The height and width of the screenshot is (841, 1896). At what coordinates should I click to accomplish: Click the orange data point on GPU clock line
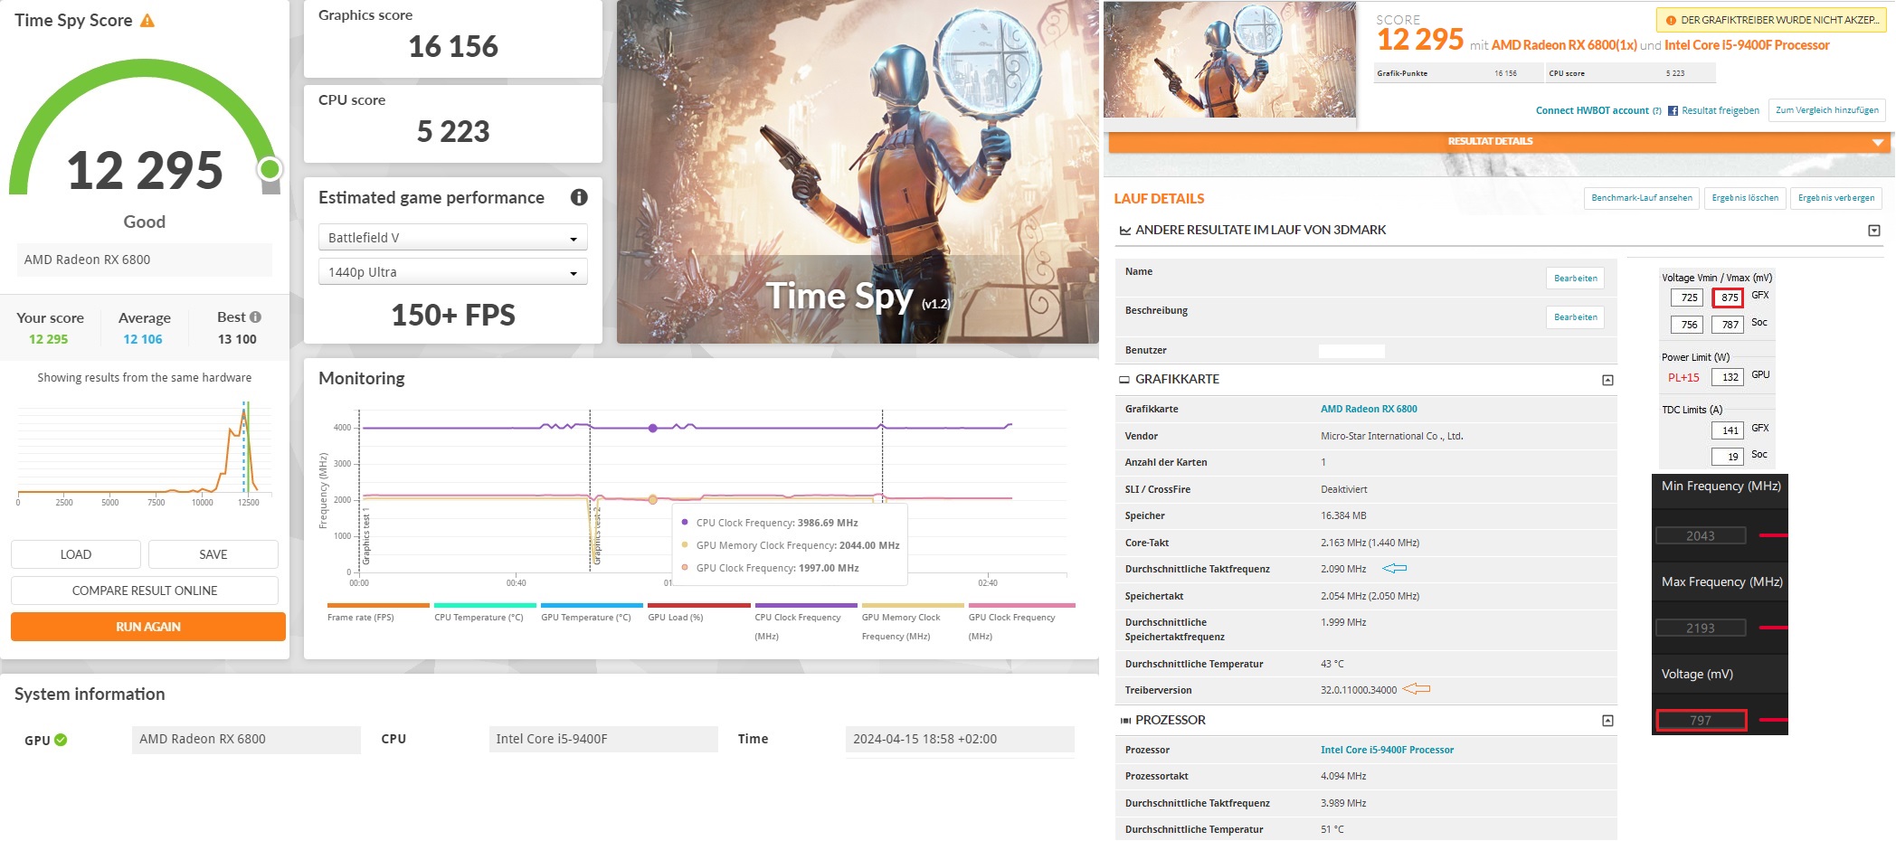[x=652, y=499]
